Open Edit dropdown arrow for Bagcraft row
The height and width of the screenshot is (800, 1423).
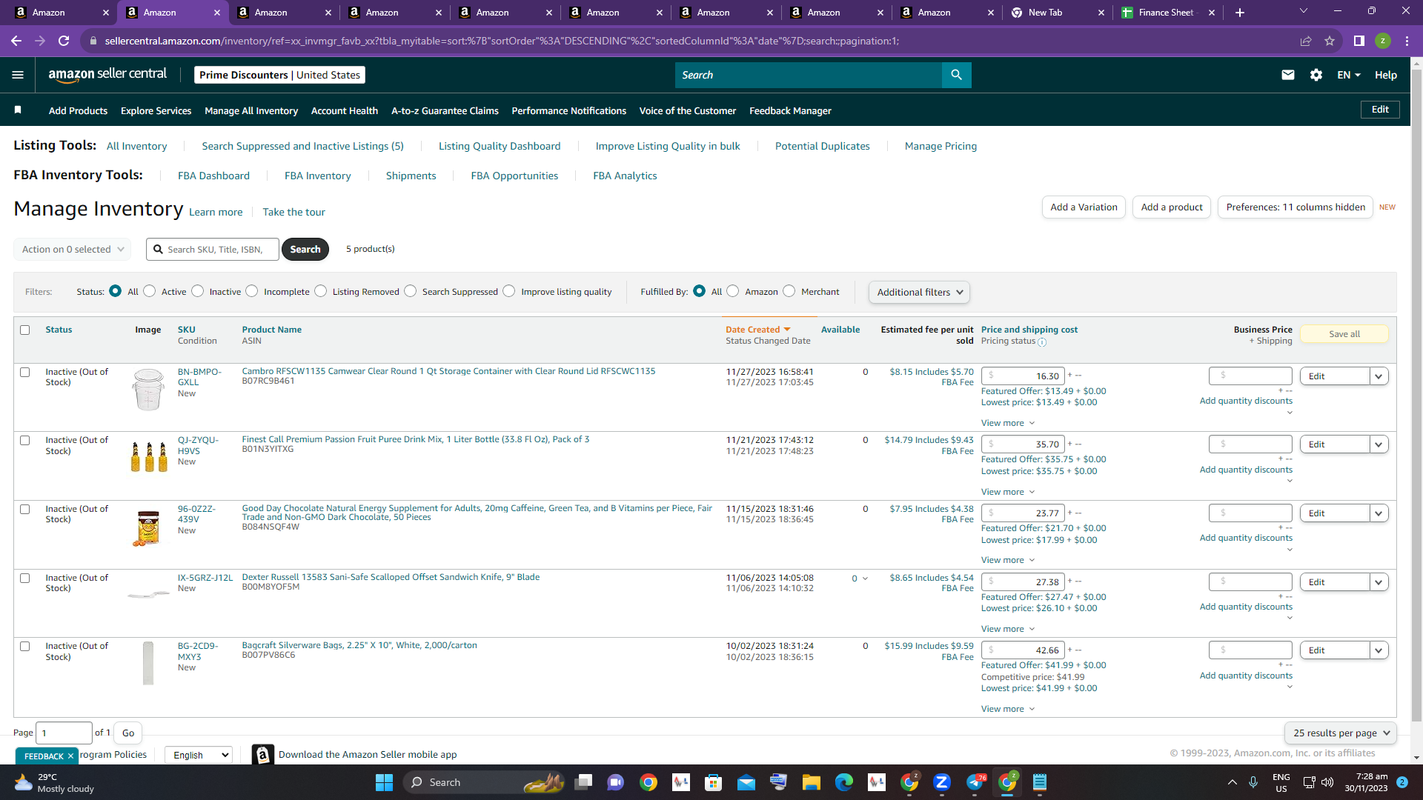[x=1379, y=650]
